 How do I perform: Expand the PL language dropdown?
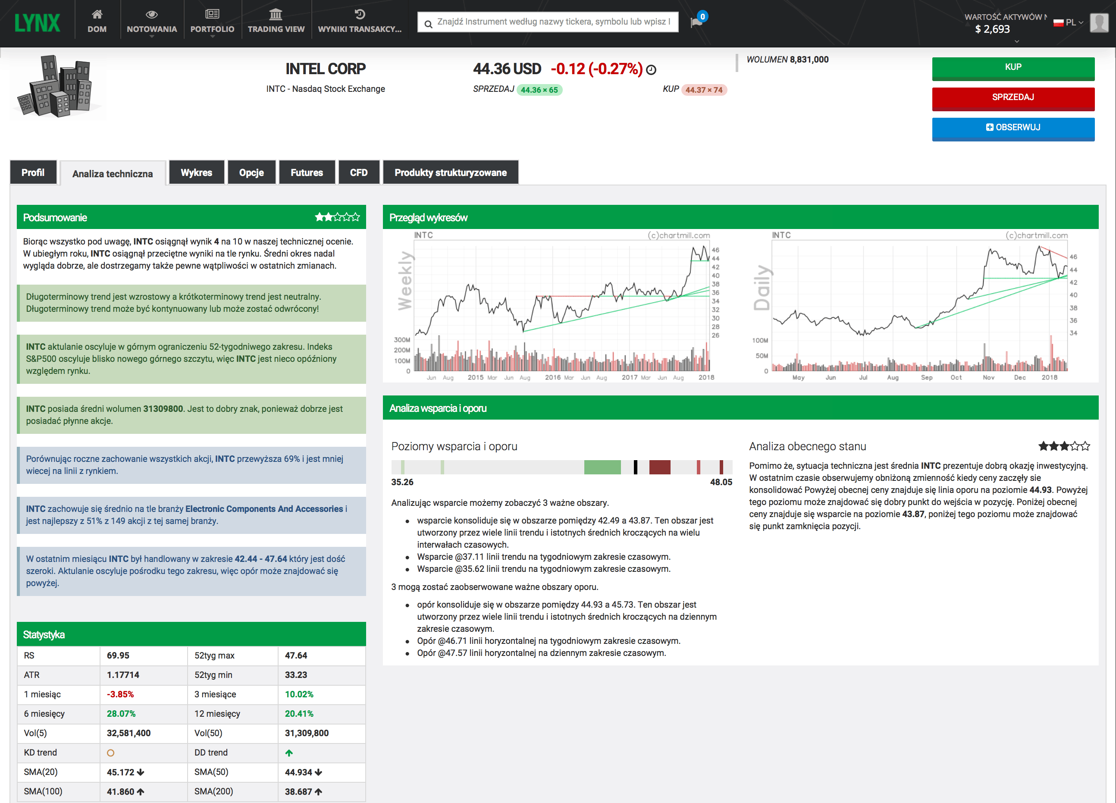tap(1075, 22)
